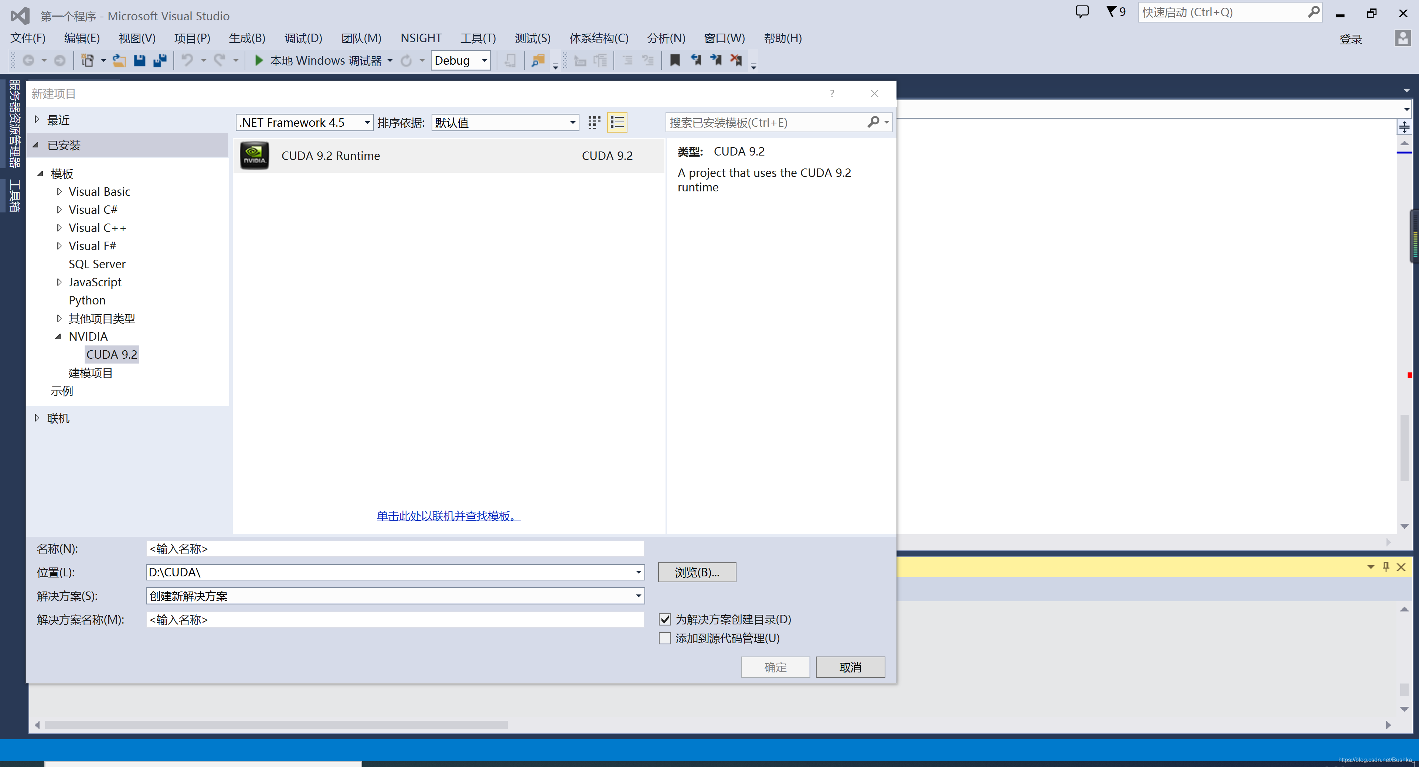
Task: Expand the Visual C++ tree node
Action: coord(59,227)
